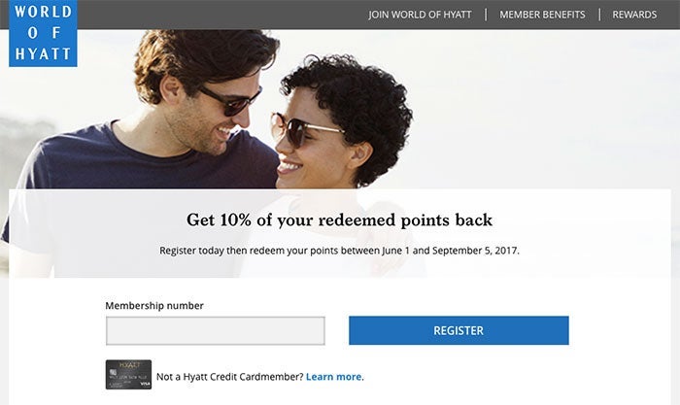Viewport: 680px width, 405px height.
Task: Click empty area of the dark navigation bar
Action: click(221, 15)
